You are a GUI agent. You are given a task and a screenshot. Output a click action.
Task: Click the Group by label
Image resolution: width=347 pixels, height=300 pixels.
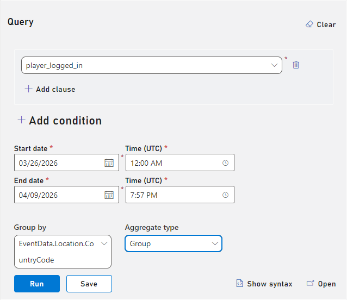(x=30, y=228)
